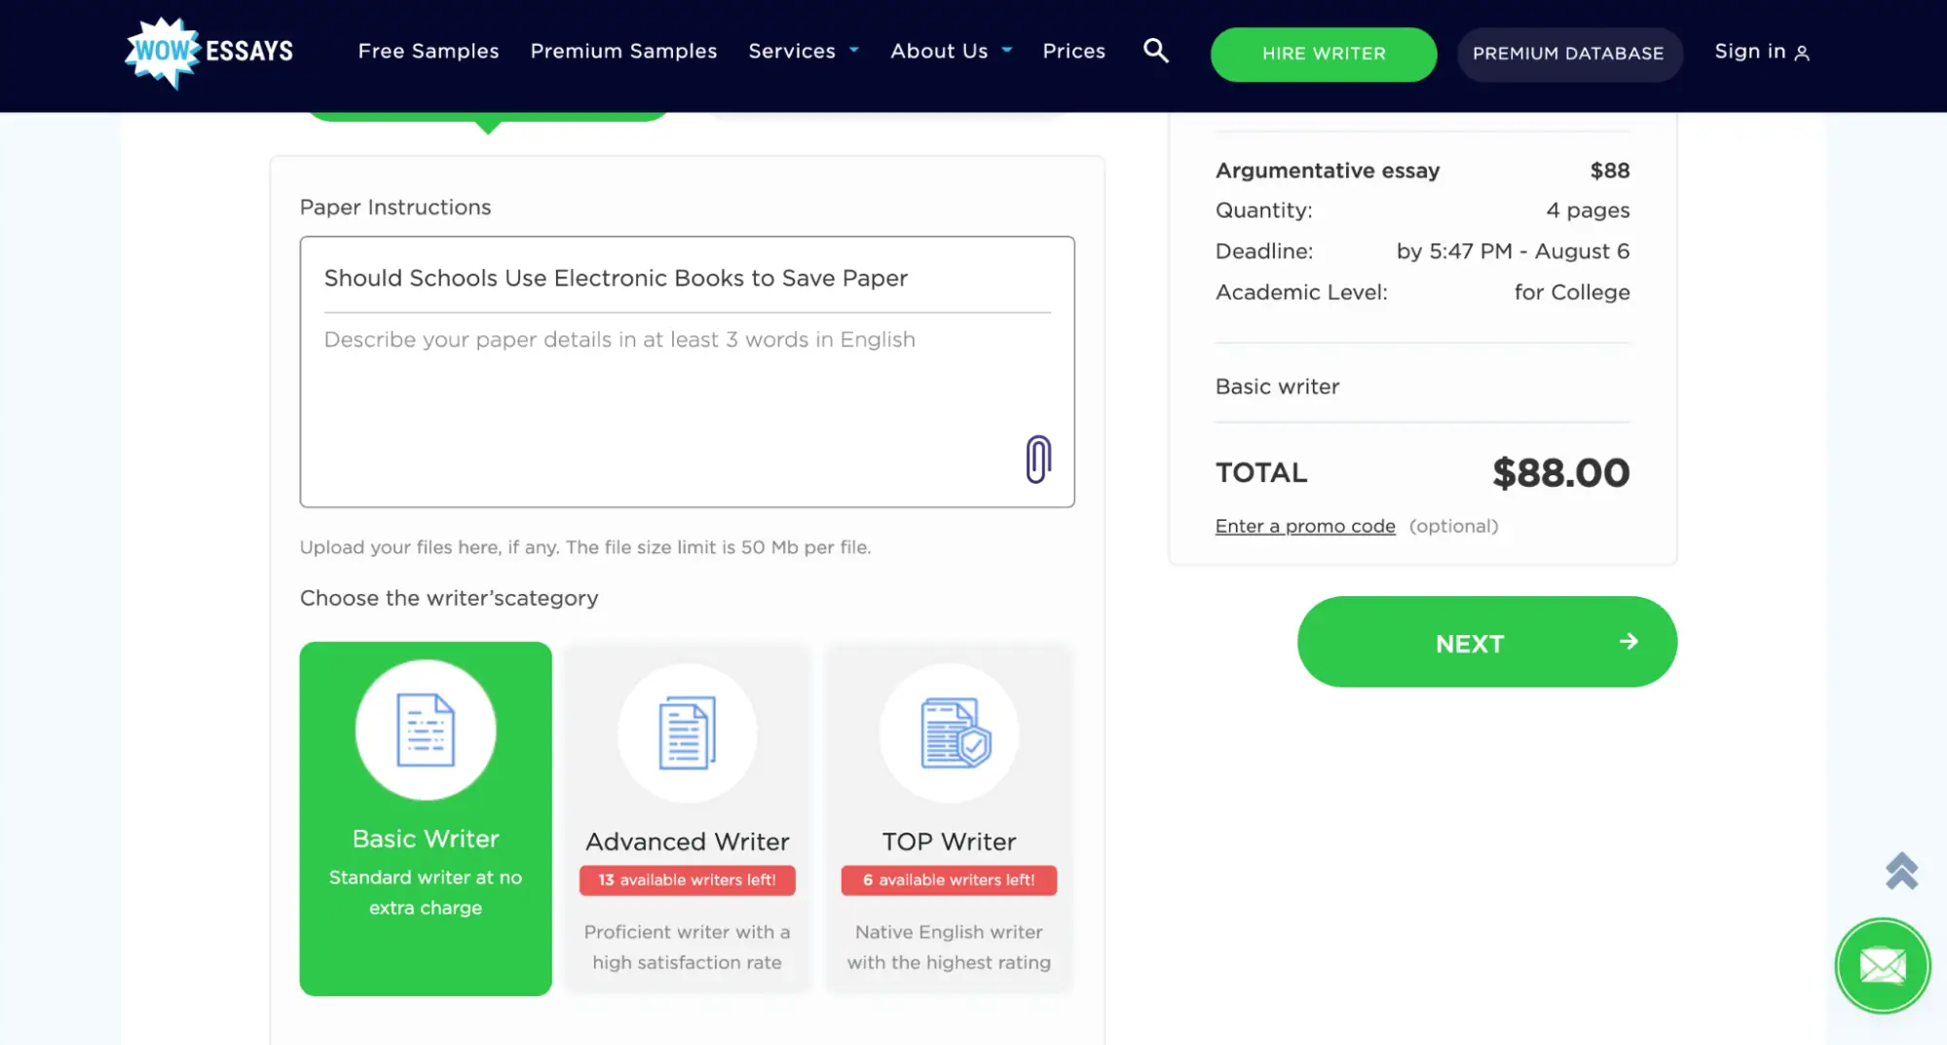This screenshot has height=1045, width=1947.
Task: Open the Free Samples menu item
Action: tap(429, 51)
